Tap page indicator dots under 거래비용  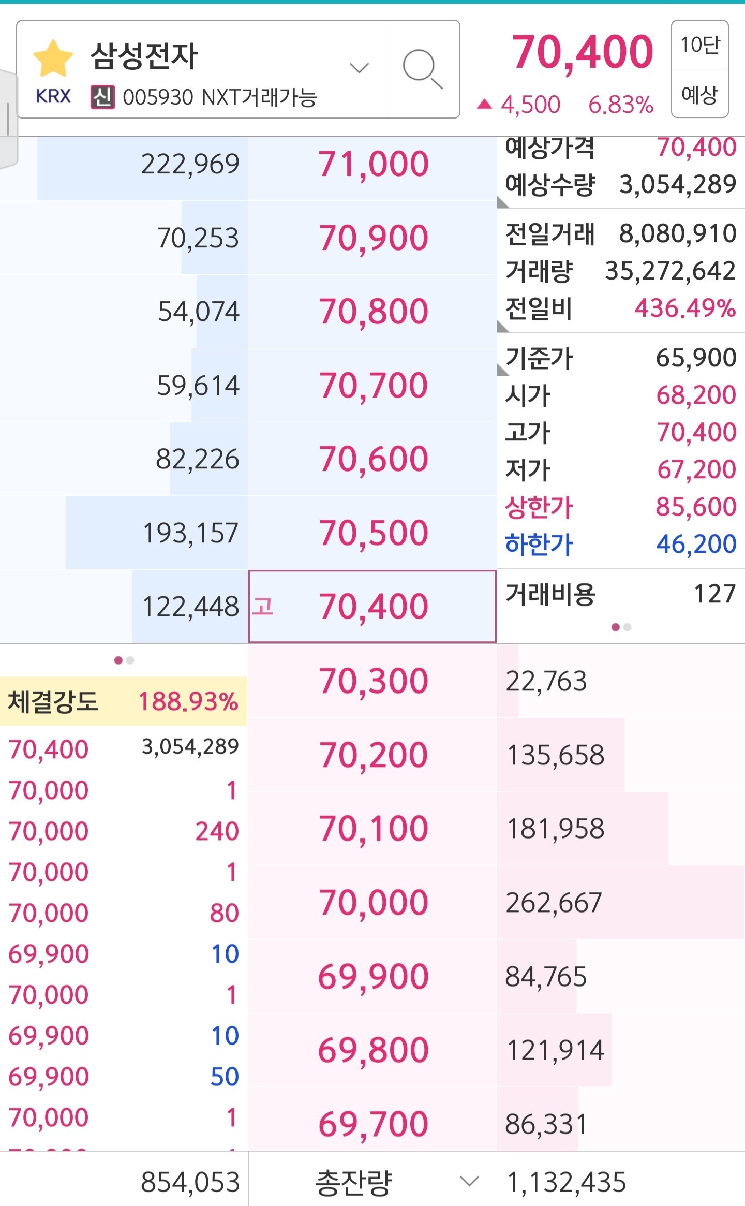coord(621,627)
